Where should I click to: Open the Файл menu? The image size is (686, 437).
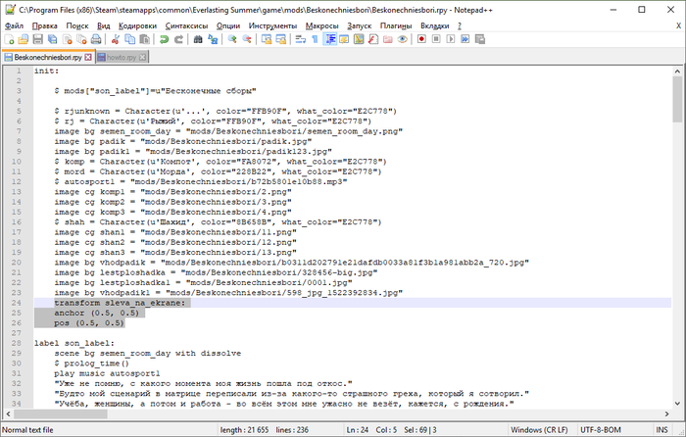pyautogui.click(x=15, y=25)
